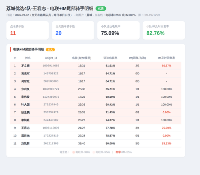Click the red 75.00% IM rate
This screenshot has width=200, height=175.
click(x=166, y=128)
